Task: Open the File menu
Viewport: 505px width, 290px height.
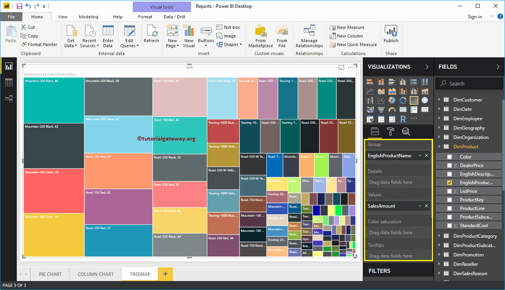Action: click(11, 17)
